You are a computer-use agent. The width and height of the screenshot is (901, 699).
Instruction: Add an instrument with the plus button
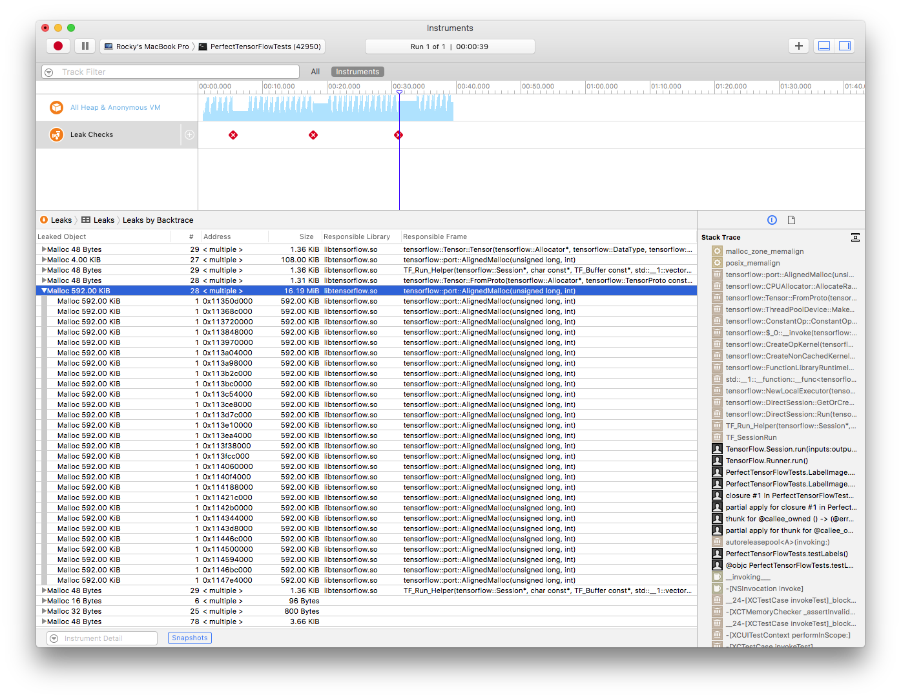[799, 46]
